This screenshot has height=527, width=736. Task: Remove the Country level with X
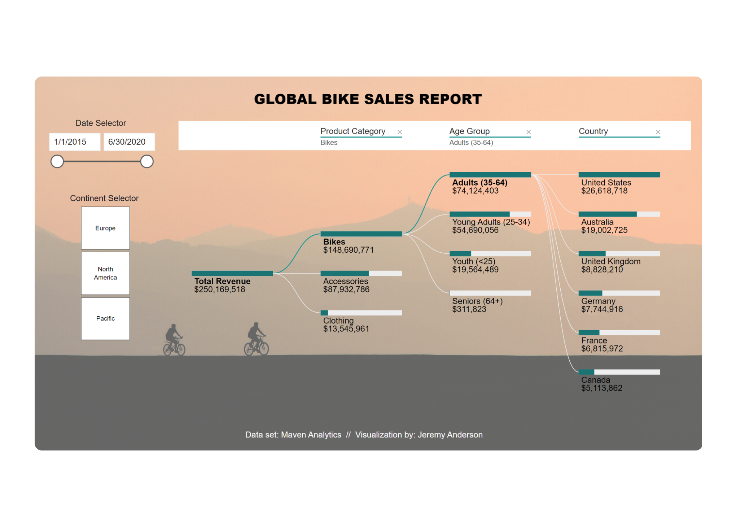(658, 132)
